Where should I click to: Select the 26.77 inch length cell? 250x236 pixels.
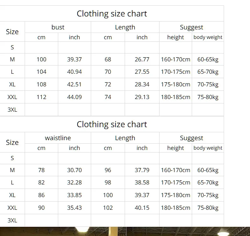click(142, 59)
